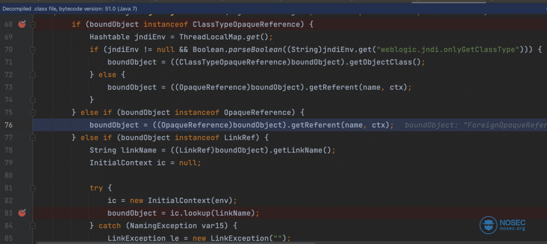This screenshot has height=244, width=547.
Task: Collapse the else block fold marker at line 72
Action: pyautogui.click(x=33, y=75)
